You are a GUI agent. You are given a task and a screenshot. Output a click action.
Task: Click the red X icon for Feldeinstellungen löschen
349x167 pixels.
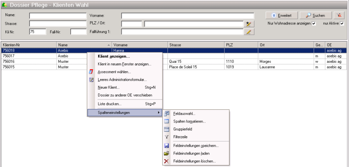tap(166, 161)
